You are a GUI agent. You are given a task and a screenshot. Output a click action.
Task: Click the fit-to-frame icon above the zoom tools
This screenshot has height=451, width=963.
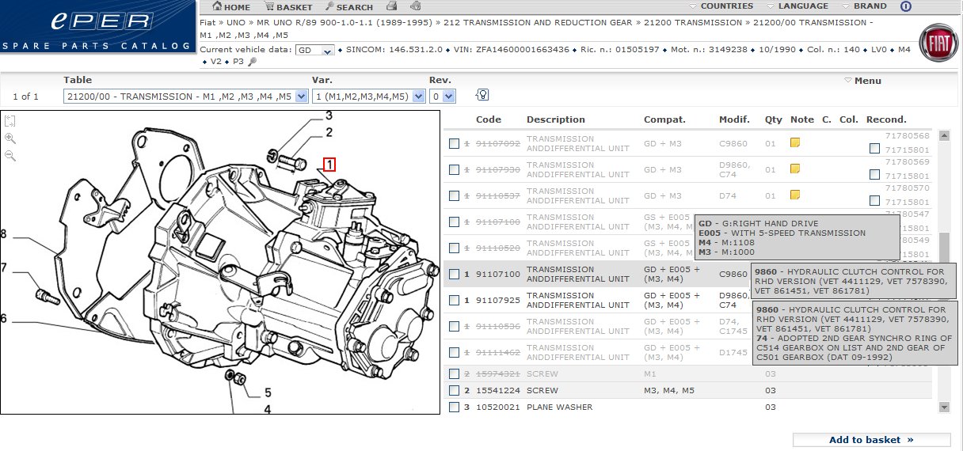[10, 121]
